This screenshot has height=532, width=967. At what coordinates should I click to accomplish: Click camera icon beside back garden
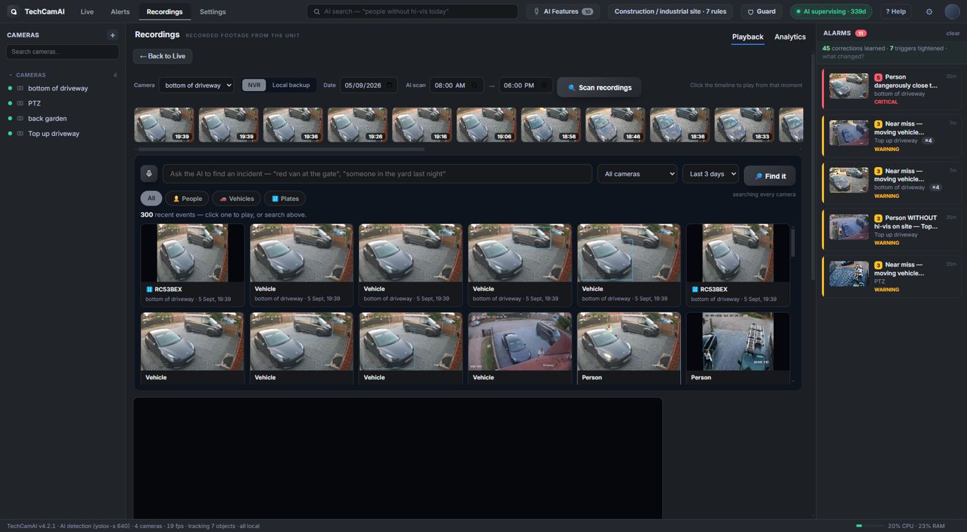(20, 119)
